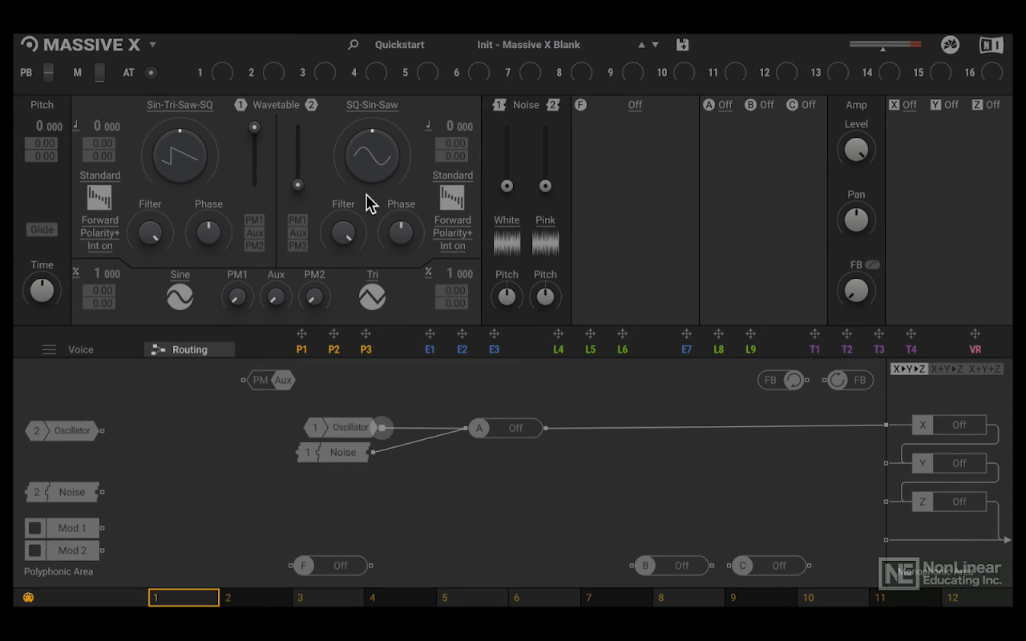Click the saw waveform display of wavetable 1

tap(180, 155)
